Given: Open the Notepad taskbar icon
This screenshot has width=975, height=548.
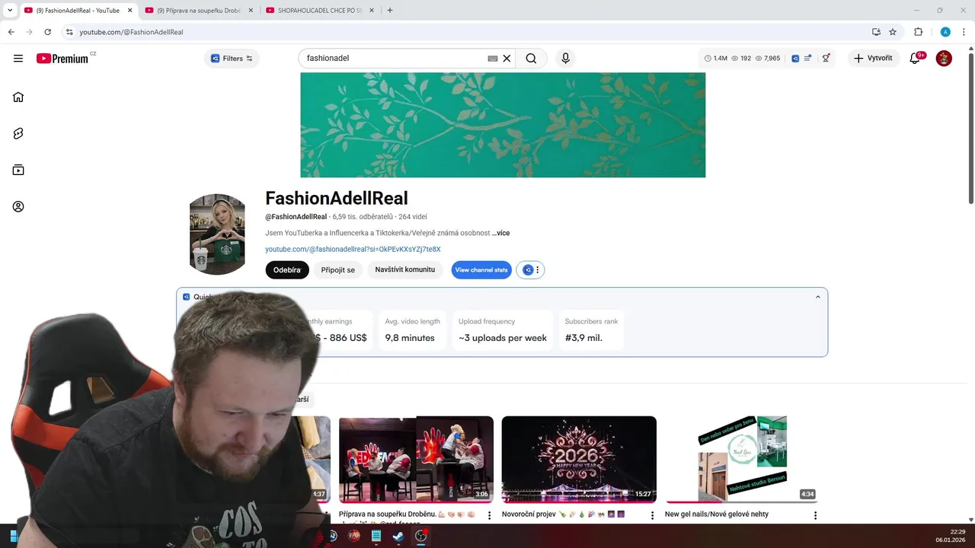Looking at the screenshot, I should point(376,536).
